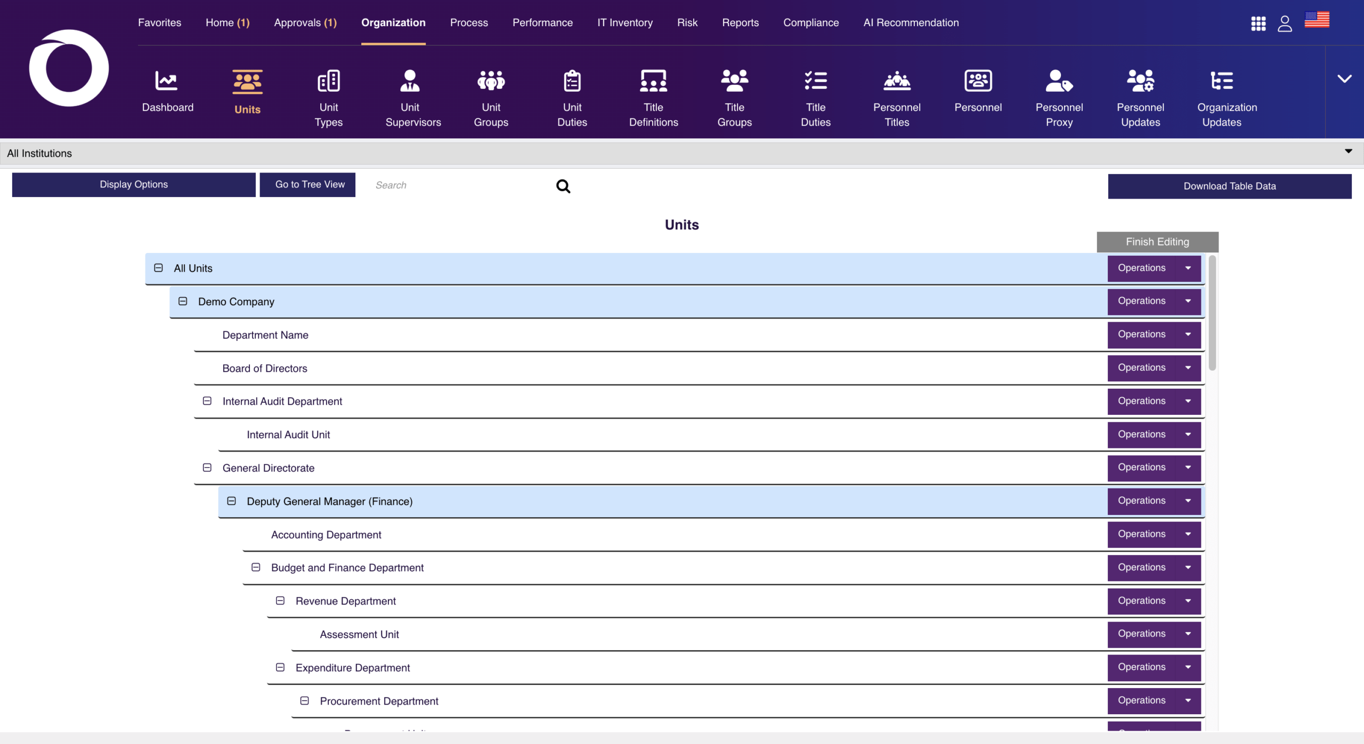Open Operations dropdown for Accounting Department
The width and height of the screenshot is (1364, 744).
click(x=1154, y=534)
